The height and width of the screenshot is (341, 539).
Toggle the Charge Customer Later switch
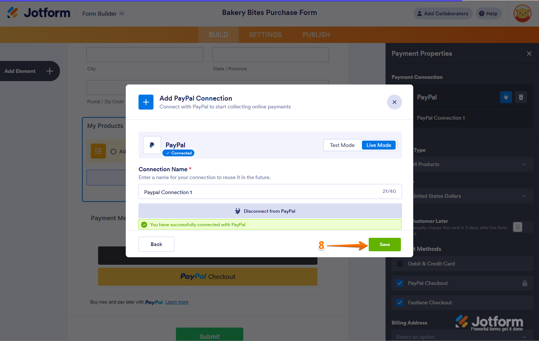pyautogui.click(x=518, y=227)
